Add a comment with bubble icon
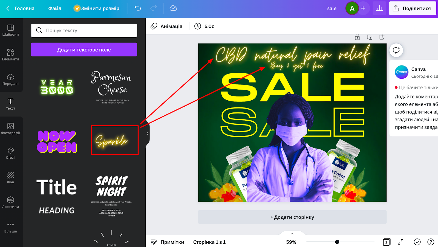This screenshot has width=438, height=247. (x=396, y=50)
